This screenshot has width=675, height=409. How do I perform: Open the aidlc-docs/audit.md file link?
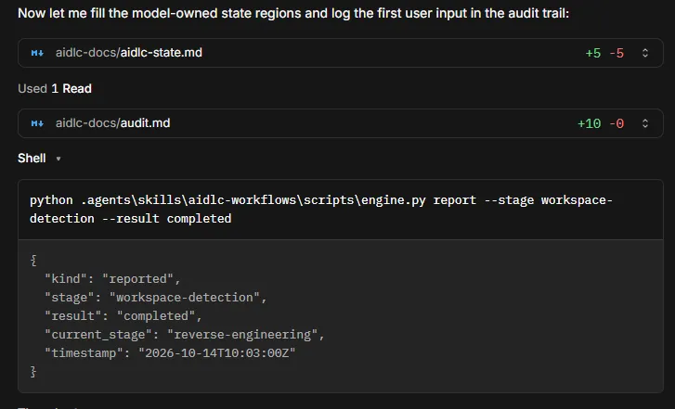tap(112, 123)
